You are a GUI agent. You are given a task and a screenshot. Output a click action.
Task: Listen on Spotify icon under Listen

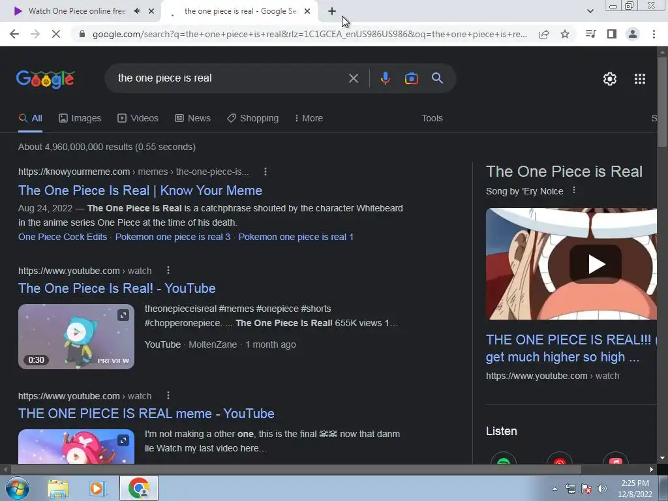(504, 459)
